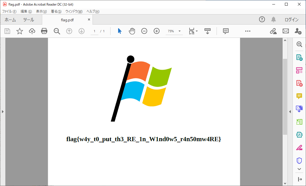Open Create PDF red sidebar icon

[x=299, y=83]
